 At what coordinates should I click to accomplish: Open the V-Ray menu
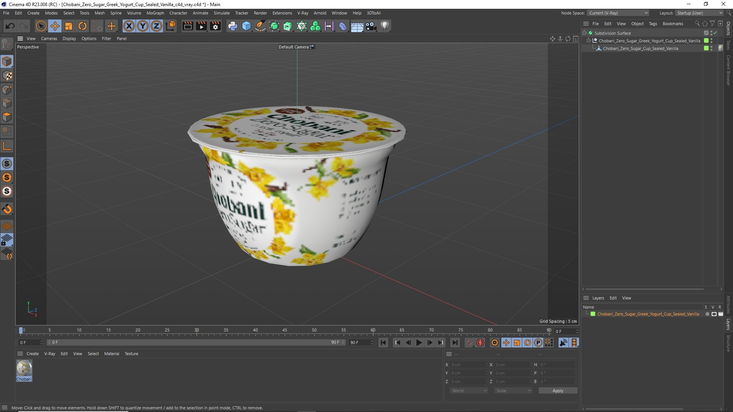303,13
